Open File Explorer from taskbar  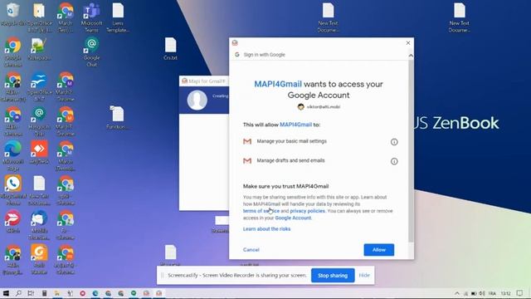57,293
